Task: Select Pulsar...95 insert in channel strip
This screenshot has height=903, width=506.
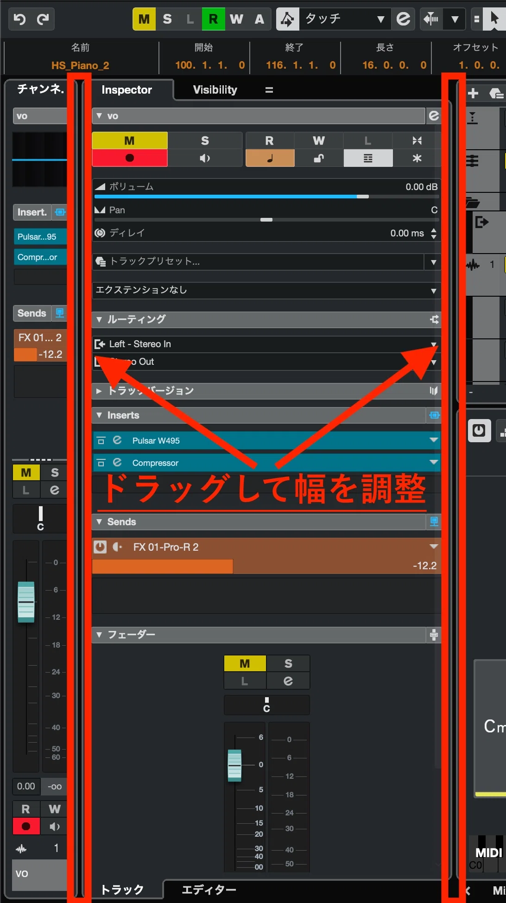Action: (x=40, y=236)
